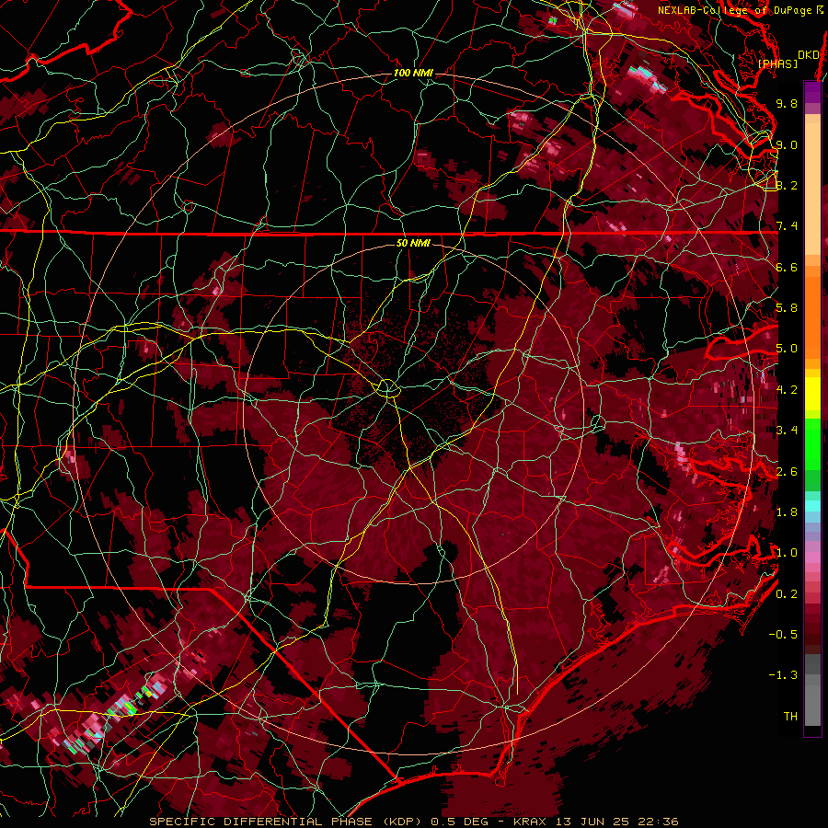
Task: Pick the bright orange color bar segment
Action: 812,317
